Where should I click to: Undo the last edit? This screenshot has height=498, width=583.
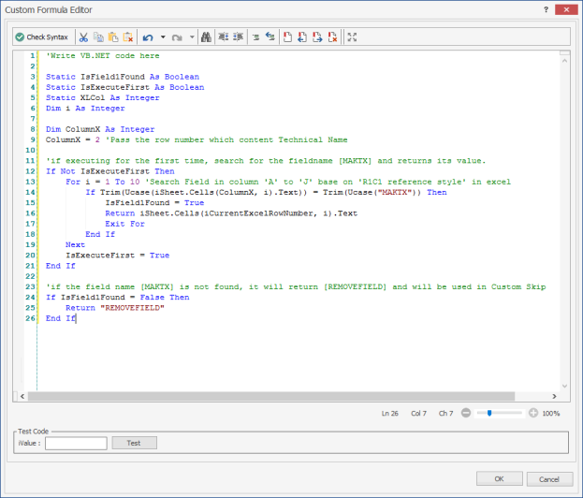(148, 37)
